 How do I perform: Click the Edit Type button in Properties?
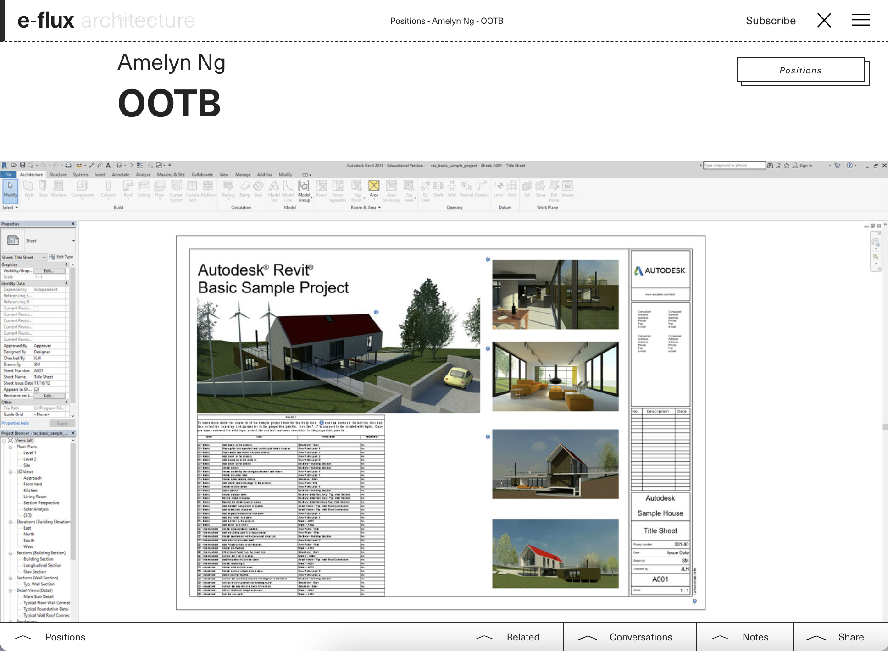(61, 257)
